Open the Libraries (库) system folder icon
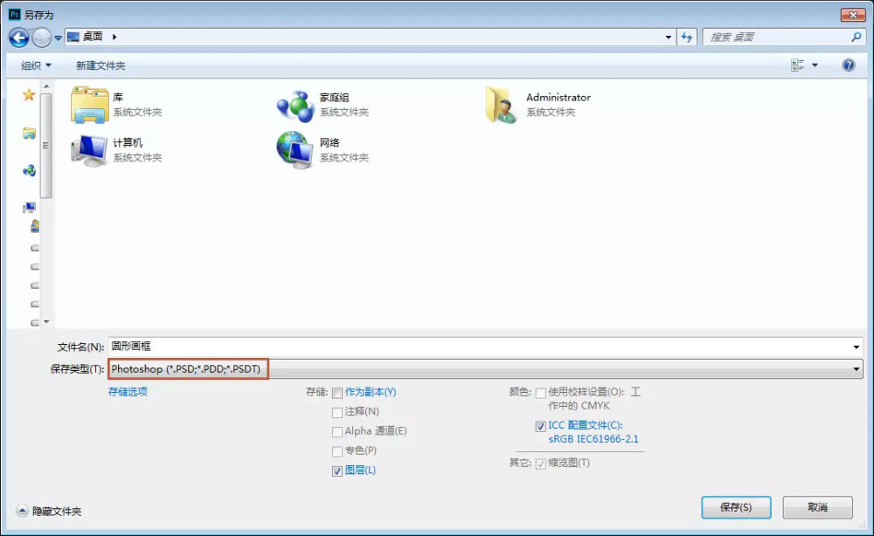 coord(93,104)
